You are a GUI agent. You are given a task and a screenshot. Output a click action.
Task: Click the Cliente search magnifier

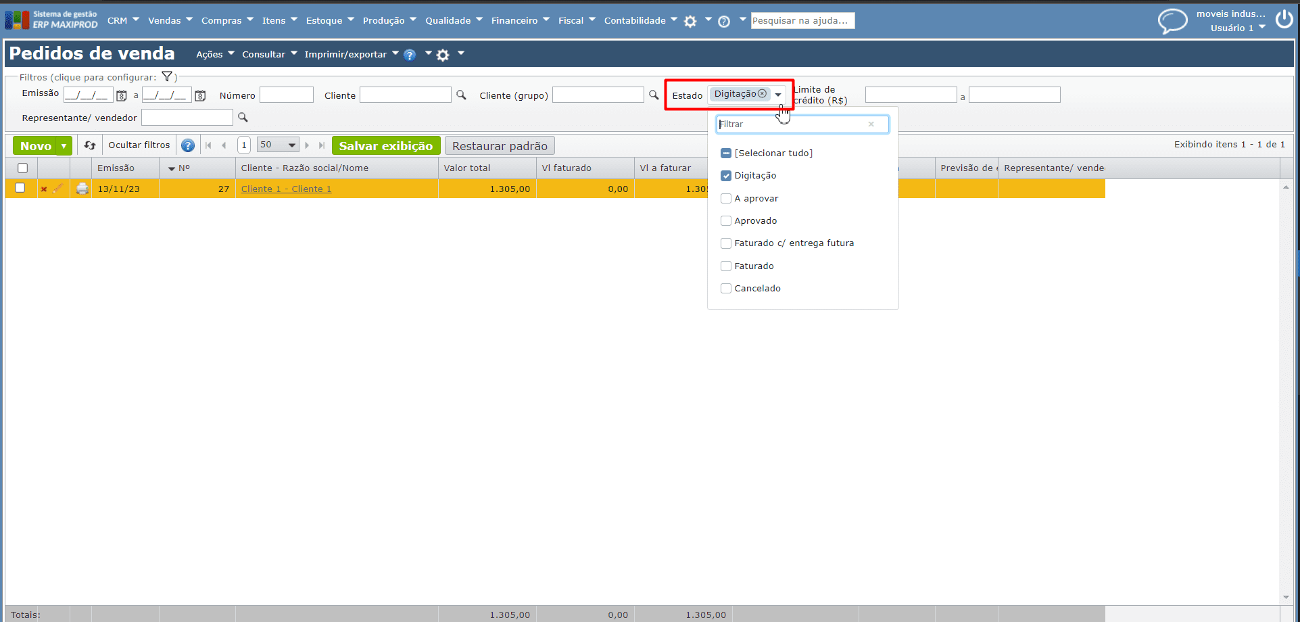pyautogui.click(x=461, y=95)
